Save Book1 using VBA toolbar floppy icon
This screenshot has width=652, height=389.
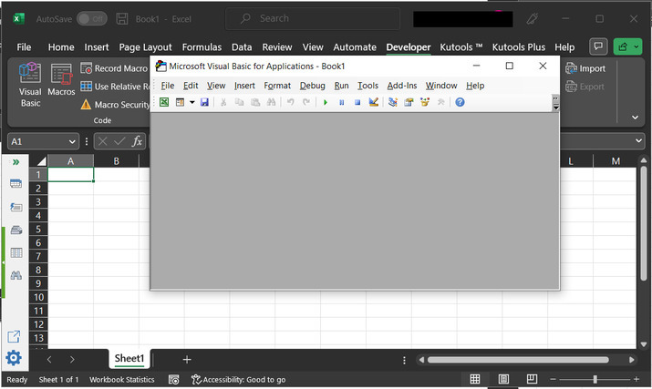pos(204,102)
